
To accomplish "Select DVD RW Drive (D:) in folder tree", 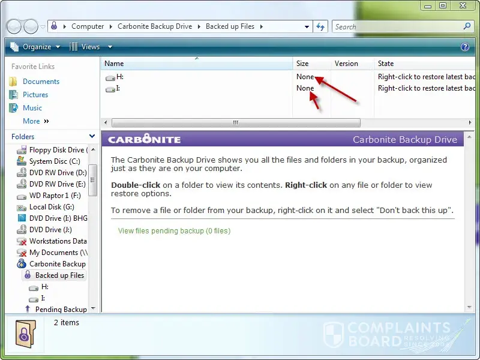I will (x=52, y=173).
